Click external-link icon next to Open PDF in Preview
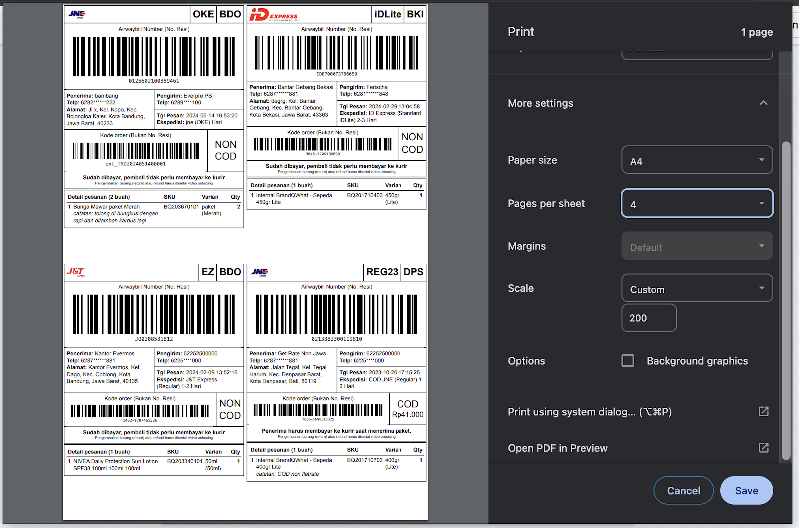This screenshot has height=528, width=799. [763, 448]
